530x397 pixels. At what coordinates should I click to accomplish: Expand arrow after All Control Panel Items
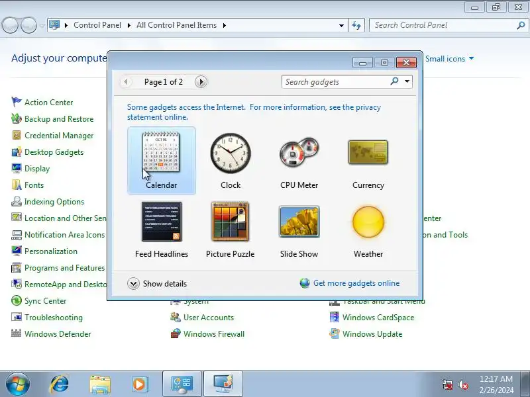225,25
